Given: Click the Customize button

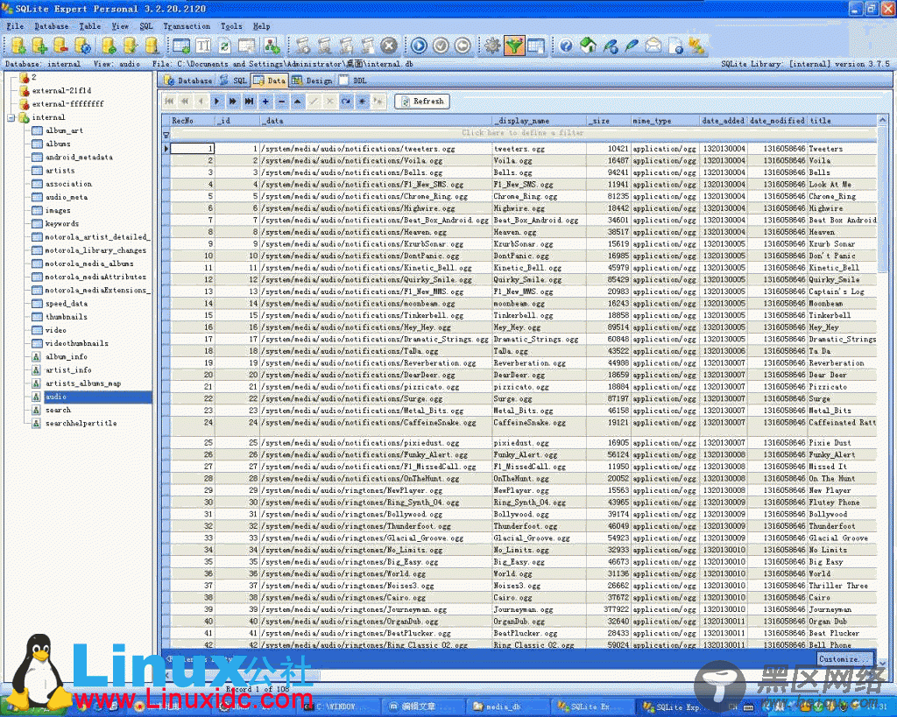Looking at the screenshot, I should pos(845,658).
